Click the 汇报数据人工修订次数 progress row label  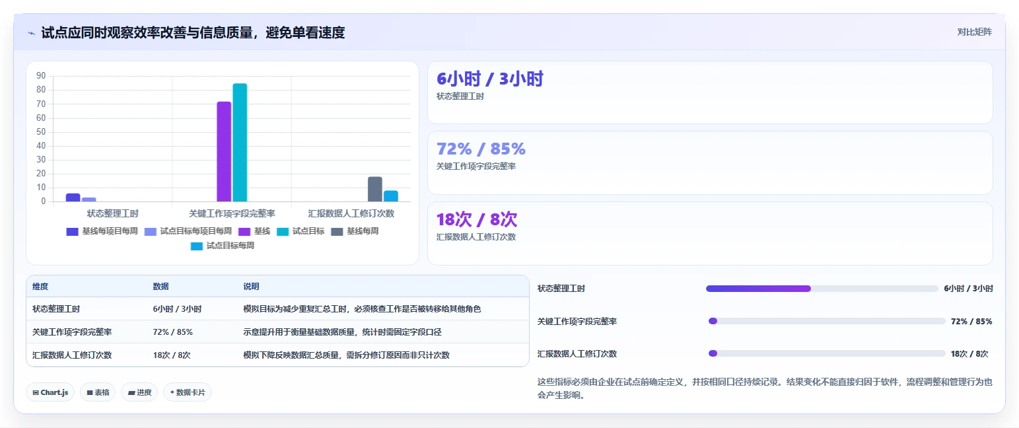pyautogui.click(x=577, y=353)
